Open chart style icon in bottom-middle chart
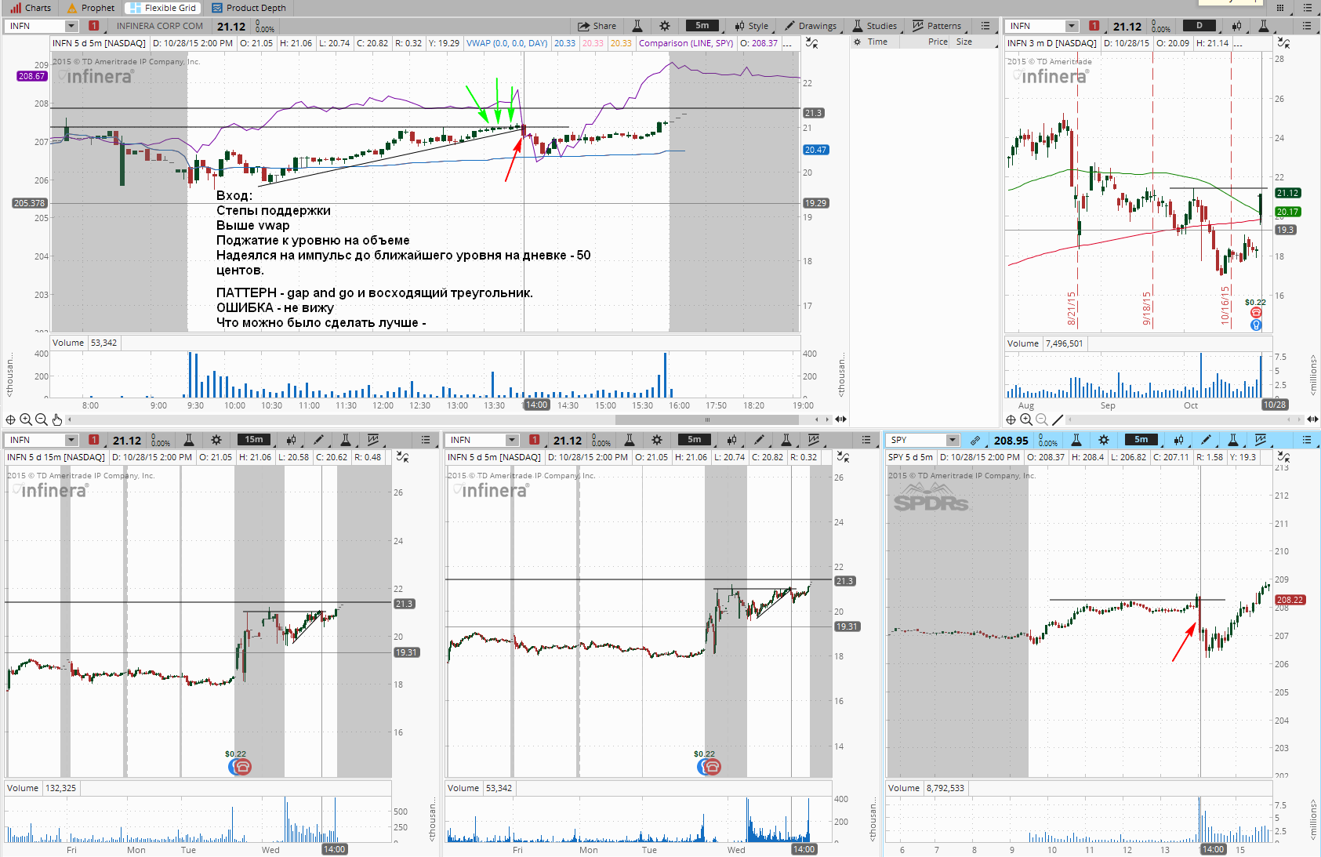Screen dimensions: 1321x857 731,440
